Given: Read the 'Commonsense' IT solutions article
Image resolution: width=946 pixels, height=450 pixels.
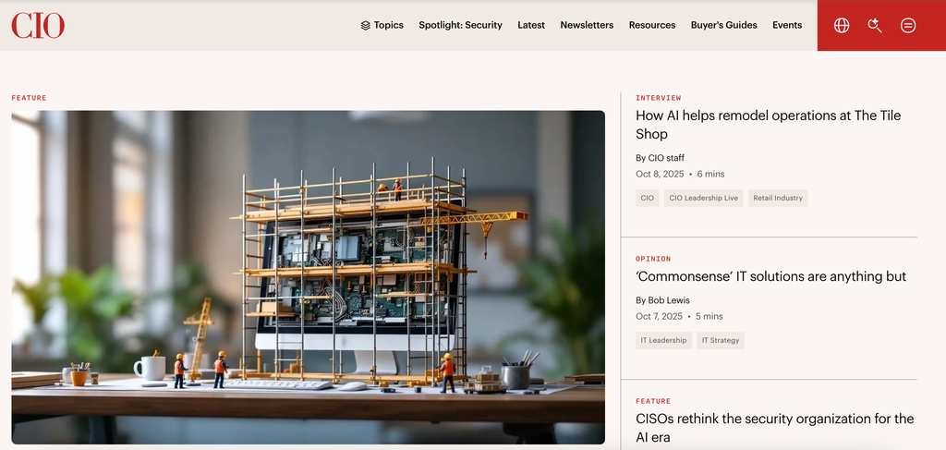Looking at the screenshot, I should pos(770,276).
